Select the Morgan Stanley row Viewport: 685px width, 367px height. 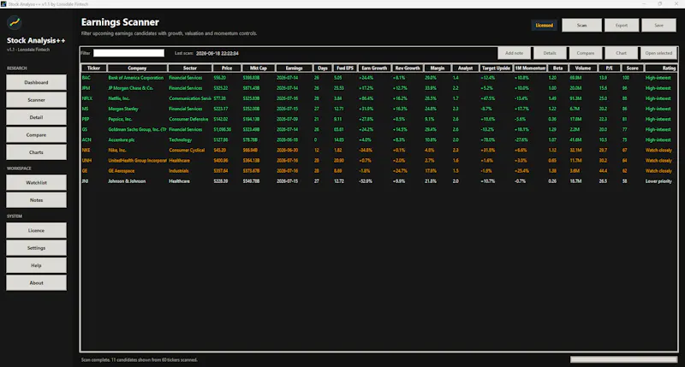click(379, 109)
